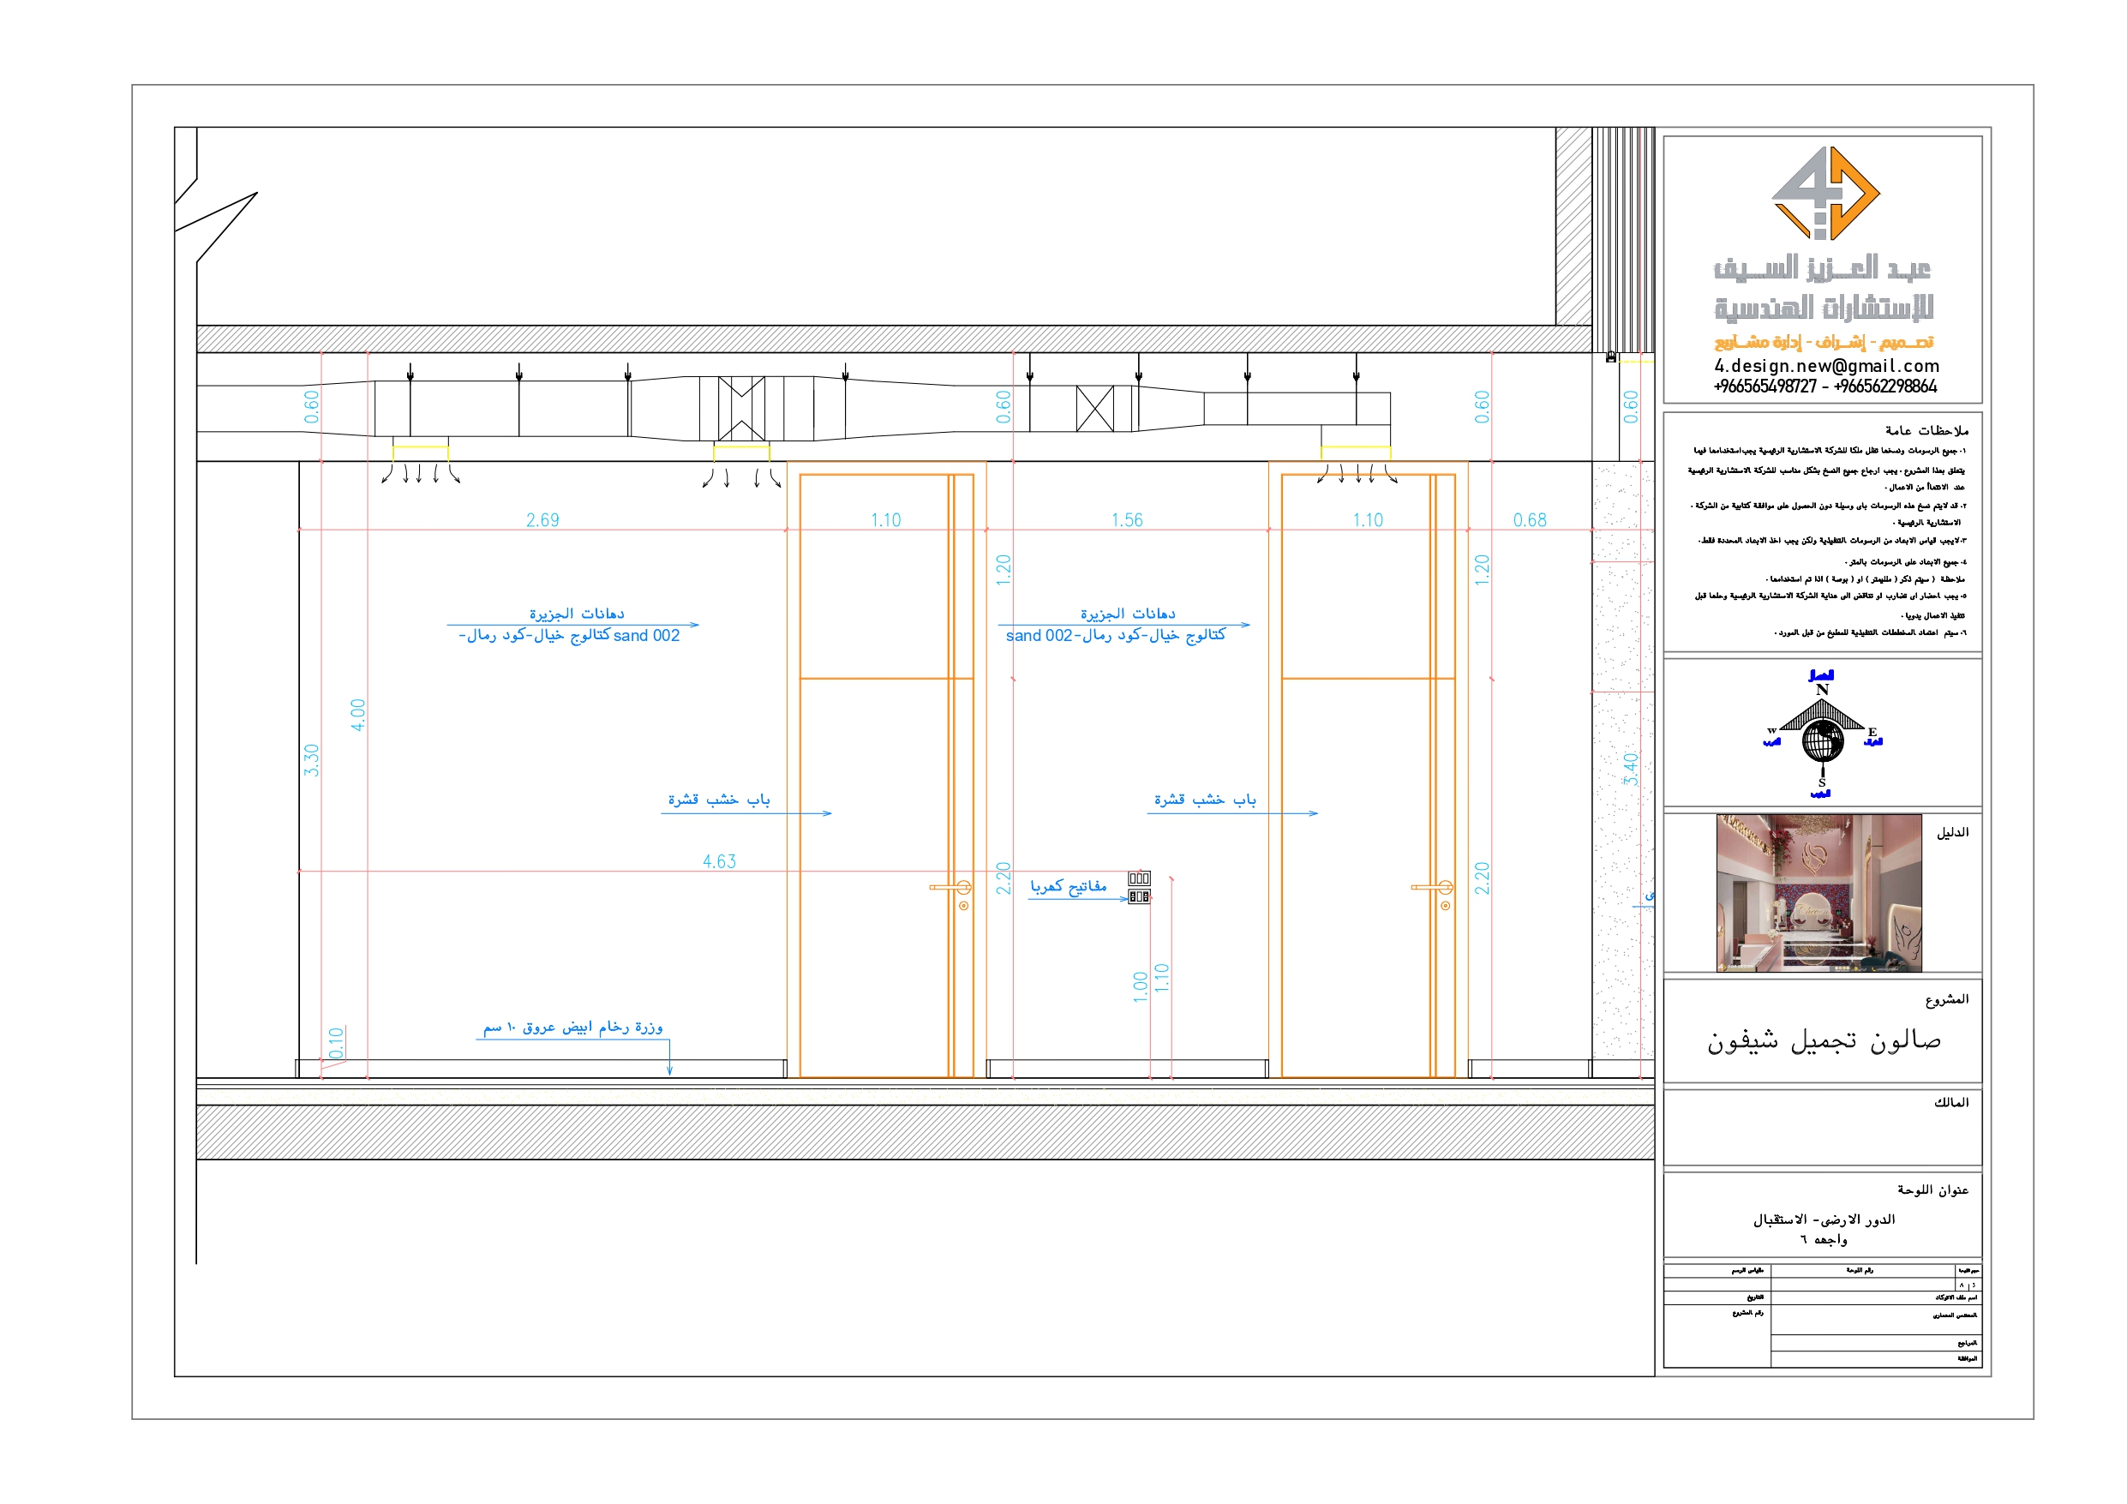2127x1504 pixels.
Task: Click the orange Arabic tagline under logo
Action: tap(1823, 342)
